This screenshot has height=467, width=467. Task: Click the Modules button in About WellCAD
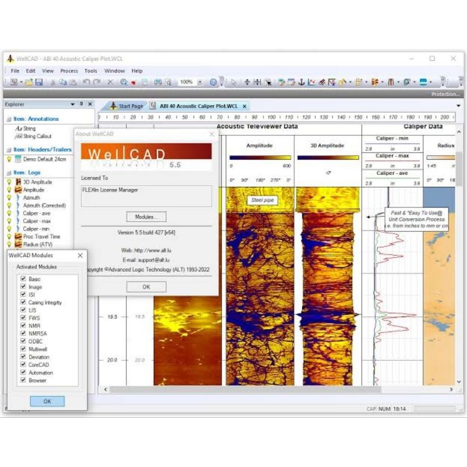(146, 217)
